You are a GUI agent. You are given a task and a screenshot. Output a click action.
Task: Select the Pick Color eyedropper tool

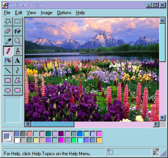click(8, 41)
